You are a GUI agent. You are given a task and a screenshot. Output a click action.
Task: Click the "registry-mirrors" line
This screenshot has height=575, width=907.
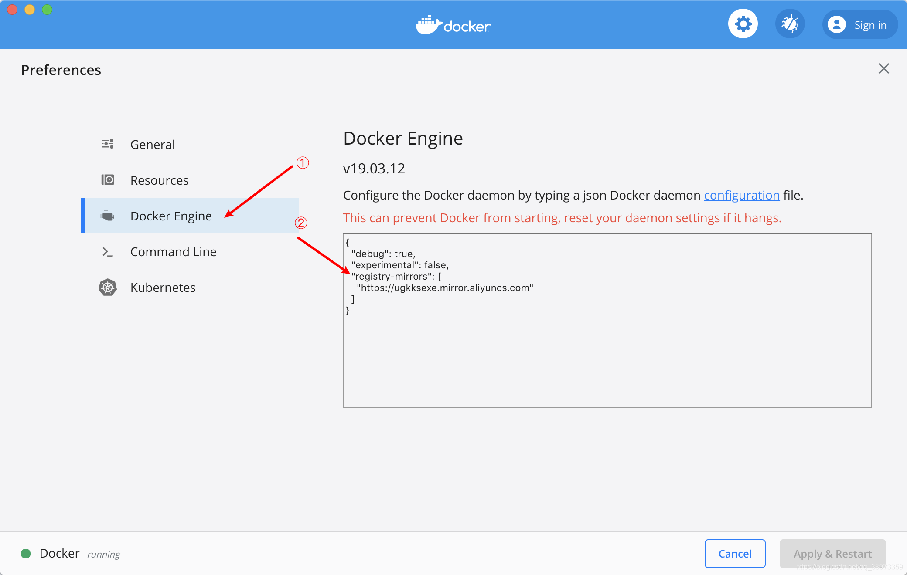pyautogui.click(x=396, y=276)
